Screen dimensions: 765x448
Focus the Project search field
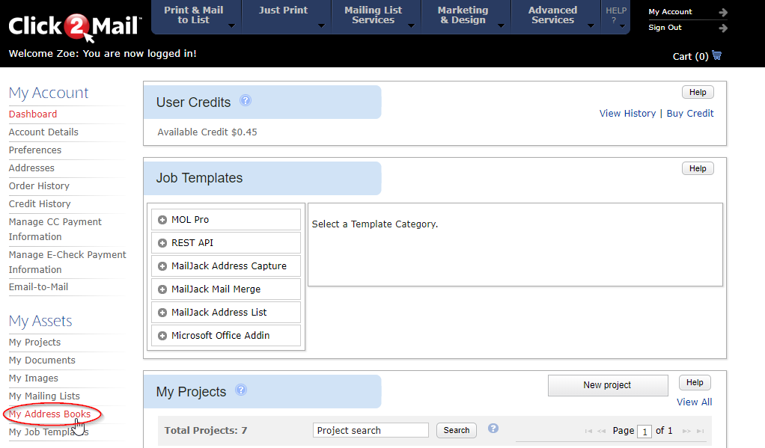[x=371, y=430]
